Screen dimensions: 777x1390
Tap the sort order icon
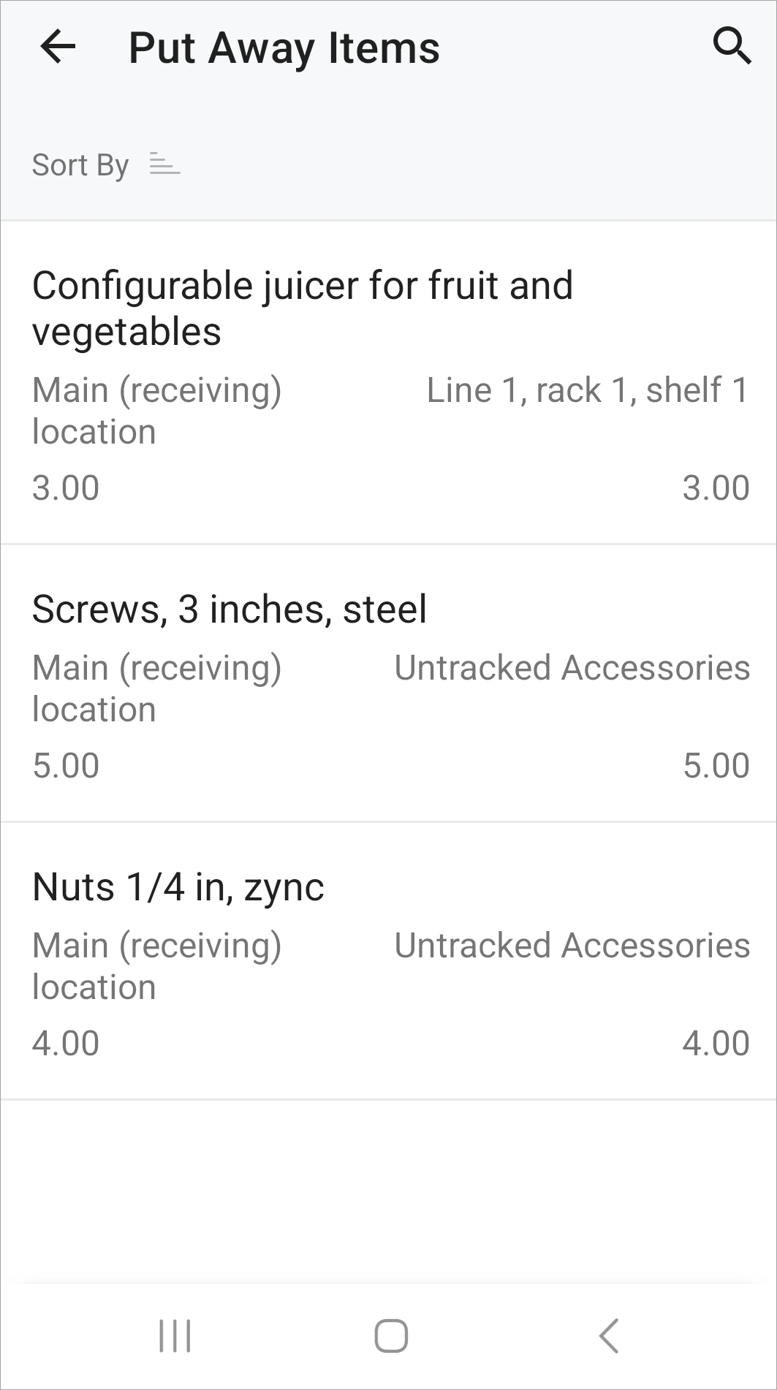(164, 164)
